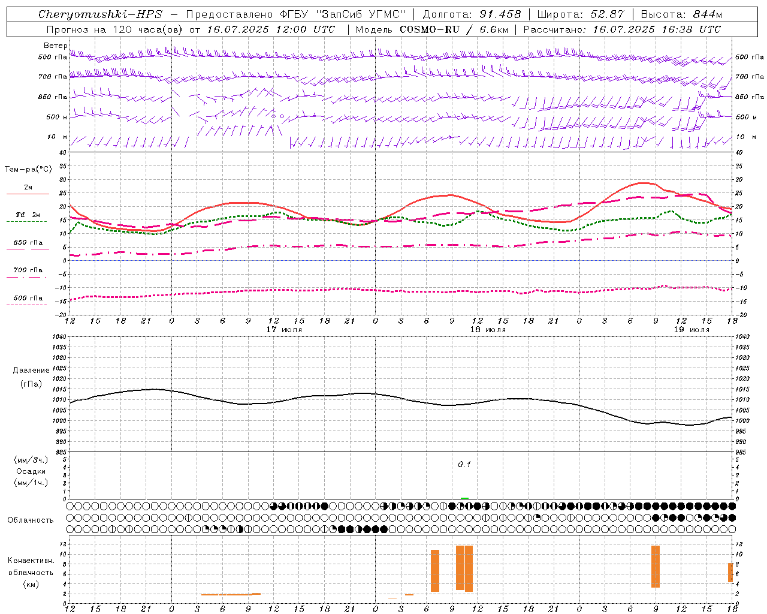Click the '19 июля' date label
Viewport: 767px width, 614px height.
[x=691, y=330]
